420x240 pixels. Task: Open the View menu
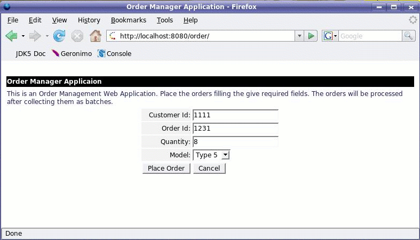point(59,20)
